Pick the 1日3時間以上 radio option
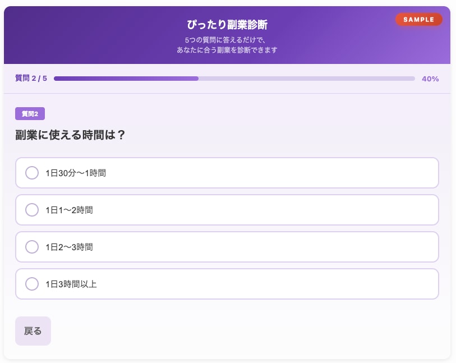This screenshot has height=363, width=456. (x=32, y=283)
